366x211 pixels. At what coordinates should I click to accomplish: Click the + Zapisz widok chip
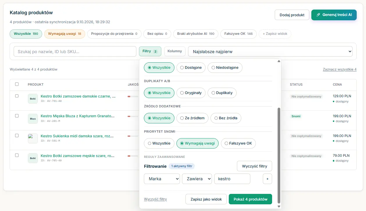click(x=275, y=34)
